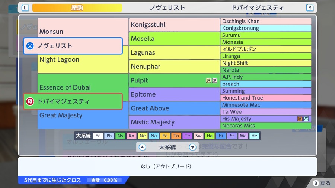Click the Necaras Miss ancestor row
This screenshot has width=335, height=188.
coord(266,126)
